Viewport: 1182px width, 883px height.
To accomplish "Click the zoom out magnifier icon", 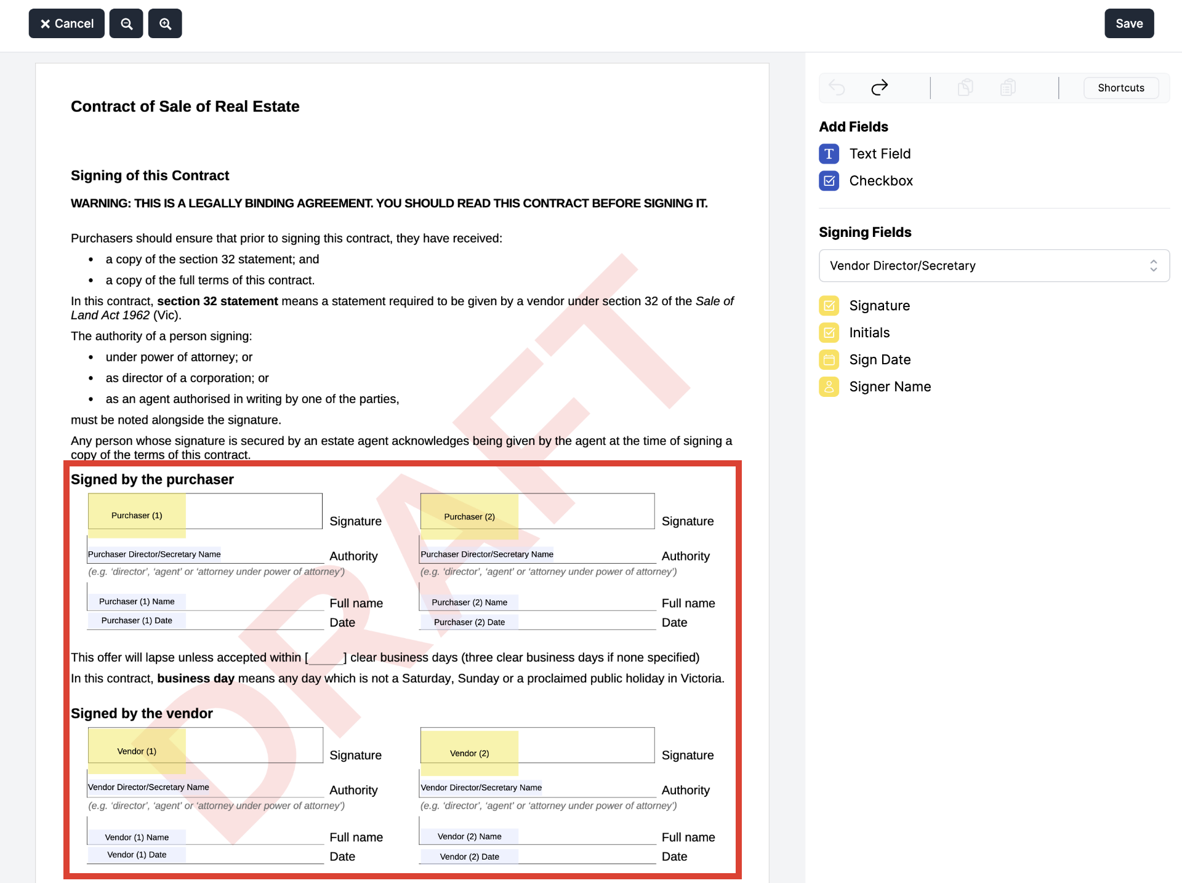I will [126, 23].
